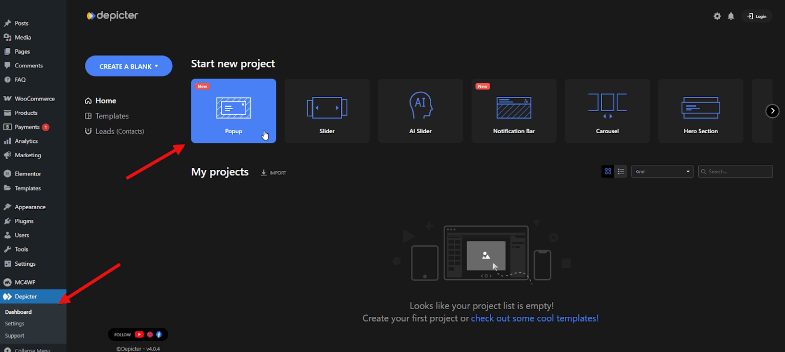Open YouTube follow icon
The height and width of the screenshot is (352, 785).
[x=139, y=335]
